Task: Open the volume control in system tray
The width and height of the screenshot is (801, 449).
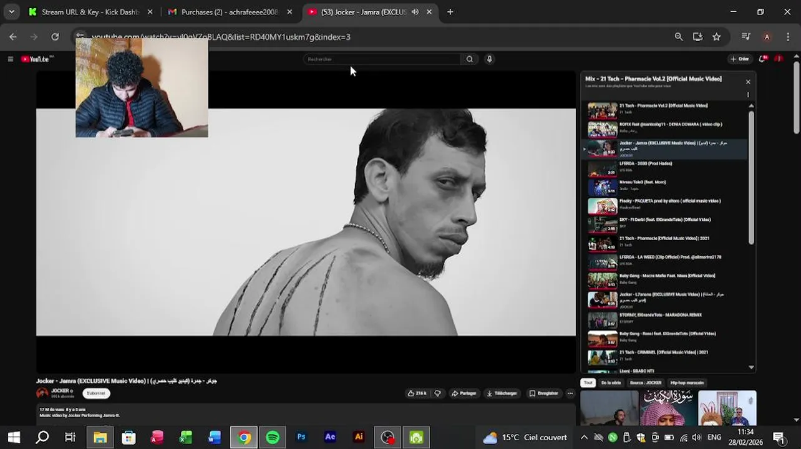Action: (x=697, y=437)
